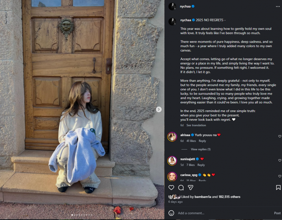Image resolution: width=282 pixels, height=220 pixels.
Task: Save post with the bookmark icon
Action: coord(278,188)
